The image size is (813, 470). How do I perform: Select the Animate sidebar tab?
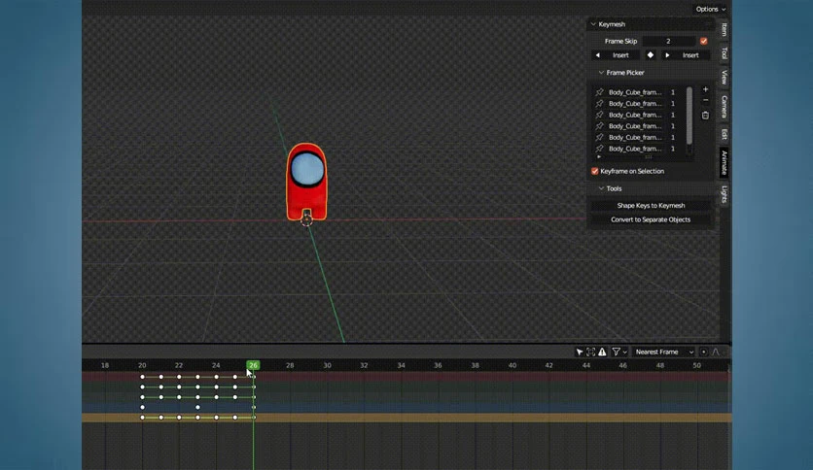tap(725, 163)
